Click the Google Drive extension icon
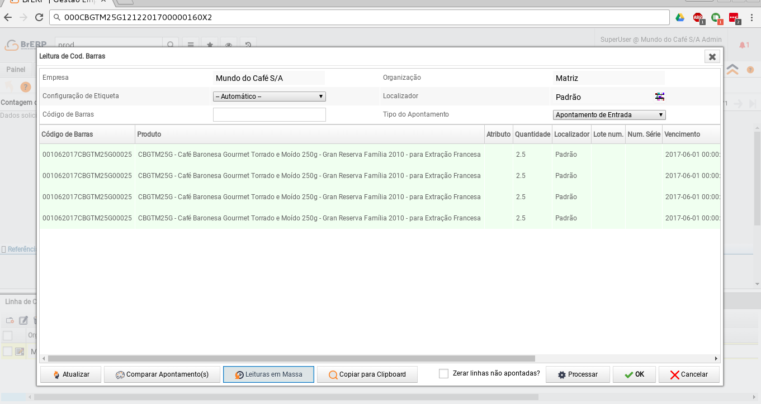This screenshot has height=404, width=761. pos(680,17)
